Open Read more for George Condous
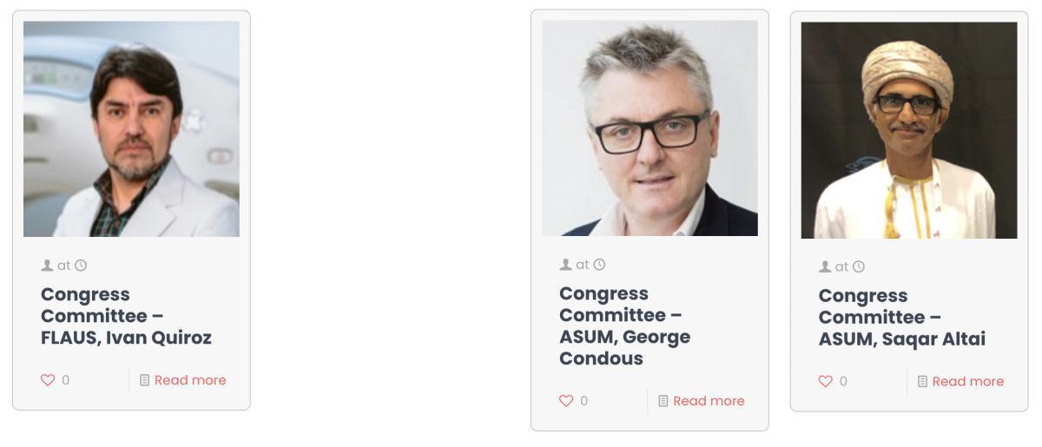Viewport: 1042px width, 447px height. pyautogui.click(x=709, y=401)
